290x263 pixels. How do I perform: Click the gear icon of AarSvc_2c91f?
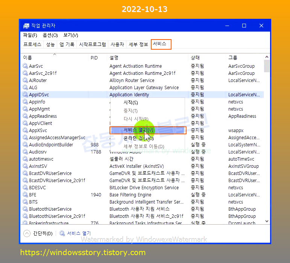click(25, 73)
